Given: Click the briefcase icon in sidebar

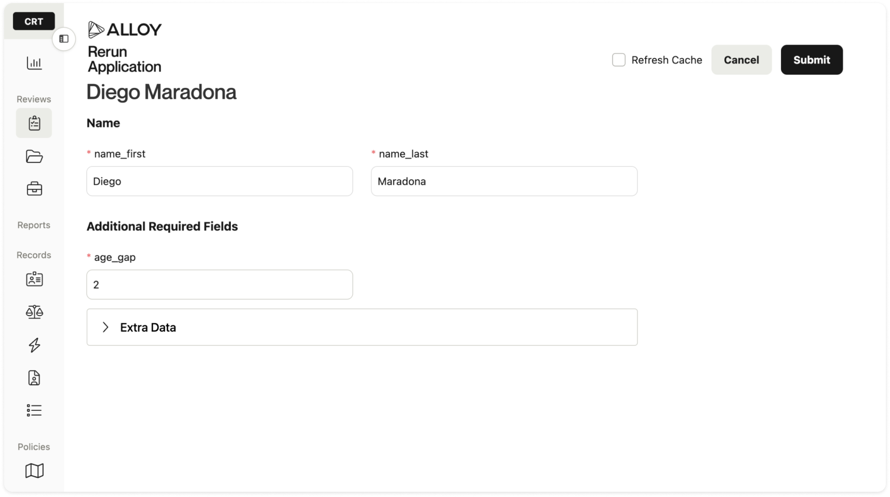Looking at the screenshot, I should (x=34, y=188).
